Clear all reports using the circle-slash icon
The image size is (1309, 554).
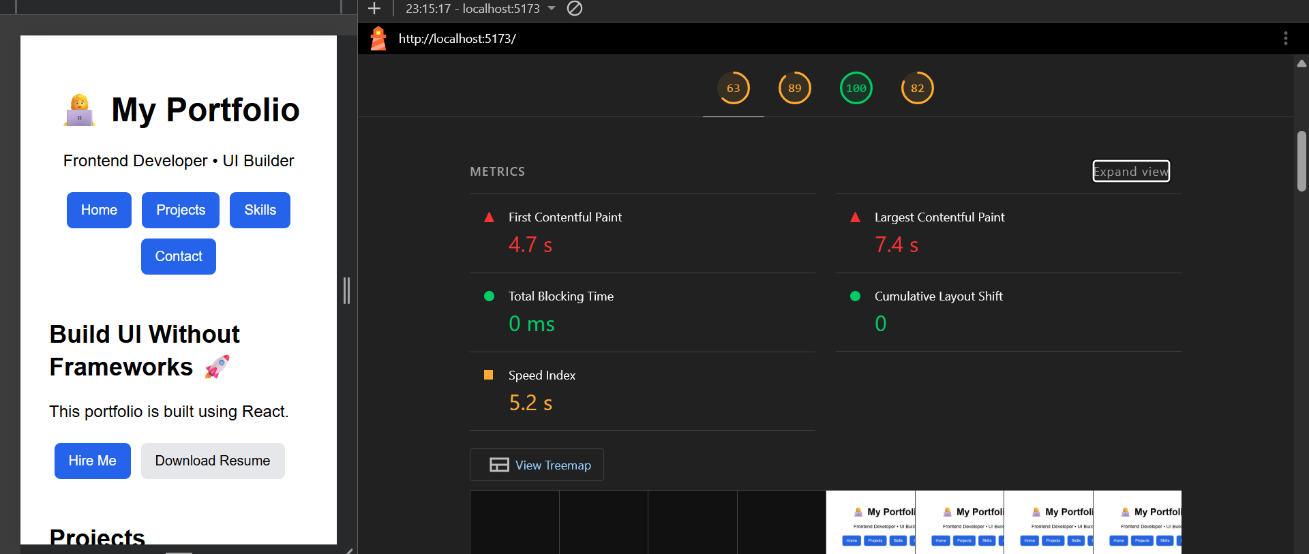point(575,8)
